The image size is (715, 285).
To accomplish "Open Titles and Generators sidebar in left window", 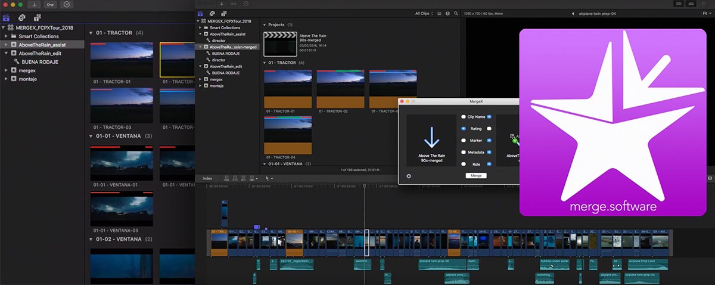I will (x=38, y=17).
